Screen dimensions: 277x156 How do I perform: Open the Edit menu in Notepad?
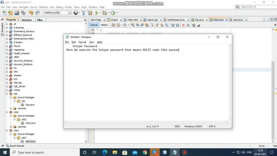pos(74,42)
